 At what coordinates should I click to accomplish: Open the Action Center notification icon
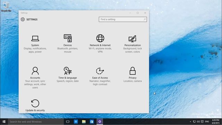(202, 122)
